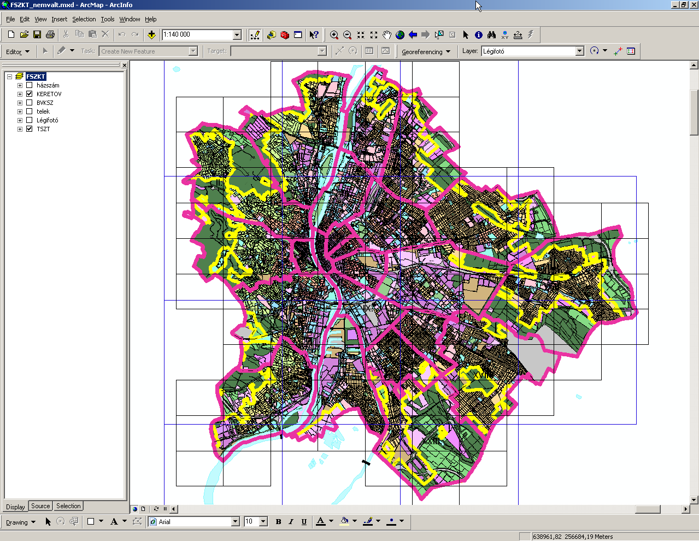
Task: Go back to previous extent
Action: point(413,34)
